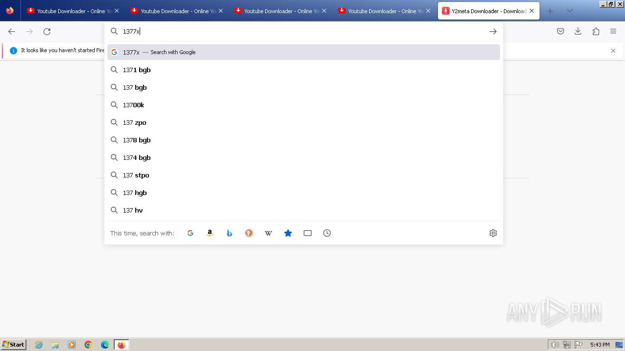625x351 pixels.
Task: Reload the current page
Action: point(47,31)
